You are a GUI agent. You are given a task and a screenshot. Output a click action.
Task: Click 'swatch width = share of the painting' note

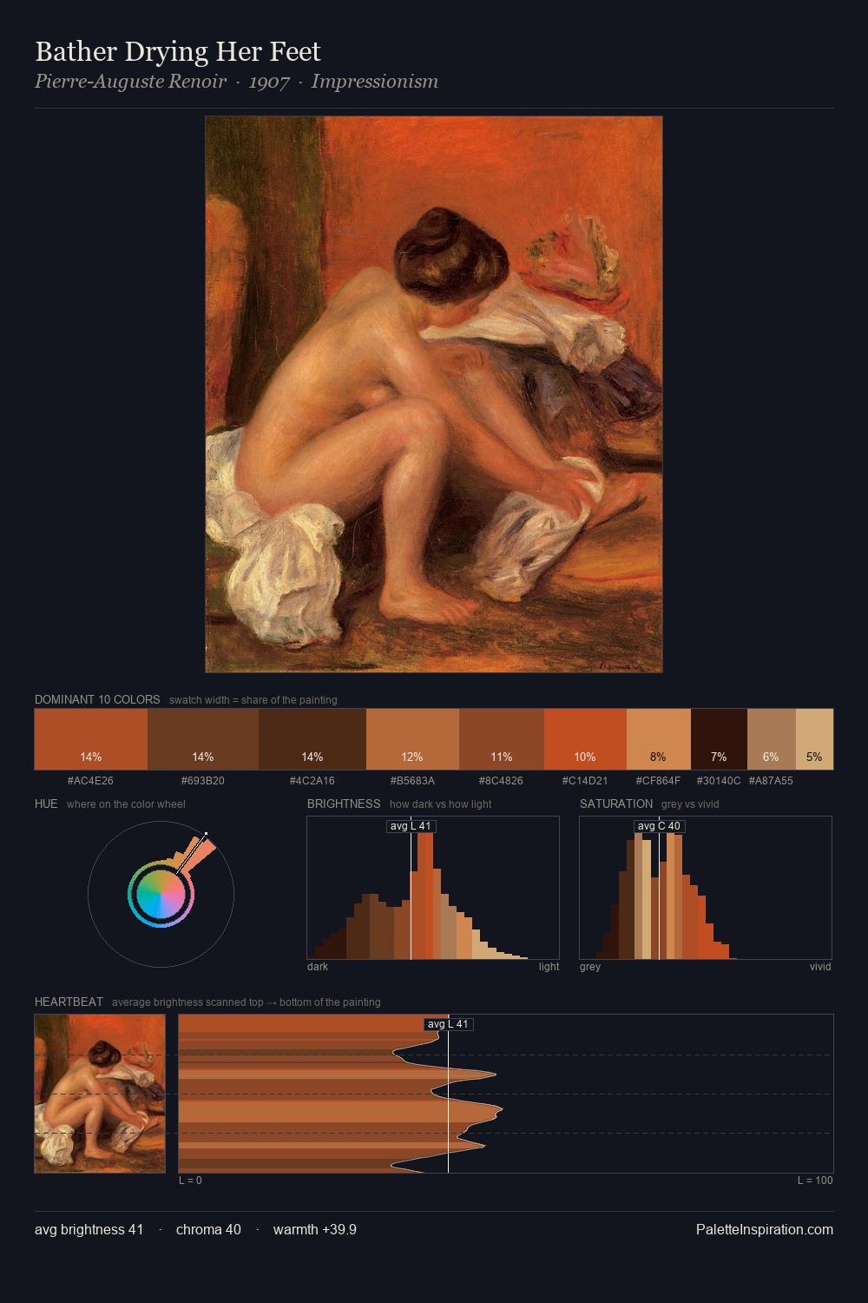pyautogui.click(x=253, y=700)
